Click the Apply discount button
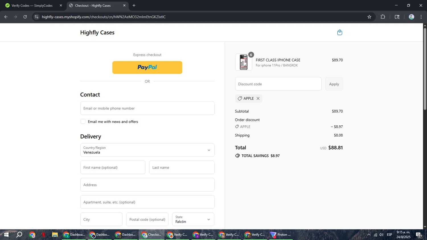This screenshot has width=427, height=240. 334,84
